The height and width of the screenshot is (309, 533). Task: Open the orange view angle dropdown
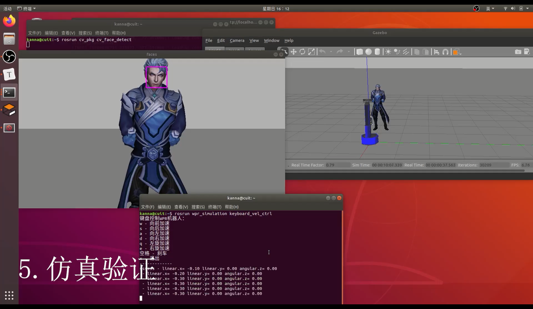pyautogui.click(x=457, y=52)
